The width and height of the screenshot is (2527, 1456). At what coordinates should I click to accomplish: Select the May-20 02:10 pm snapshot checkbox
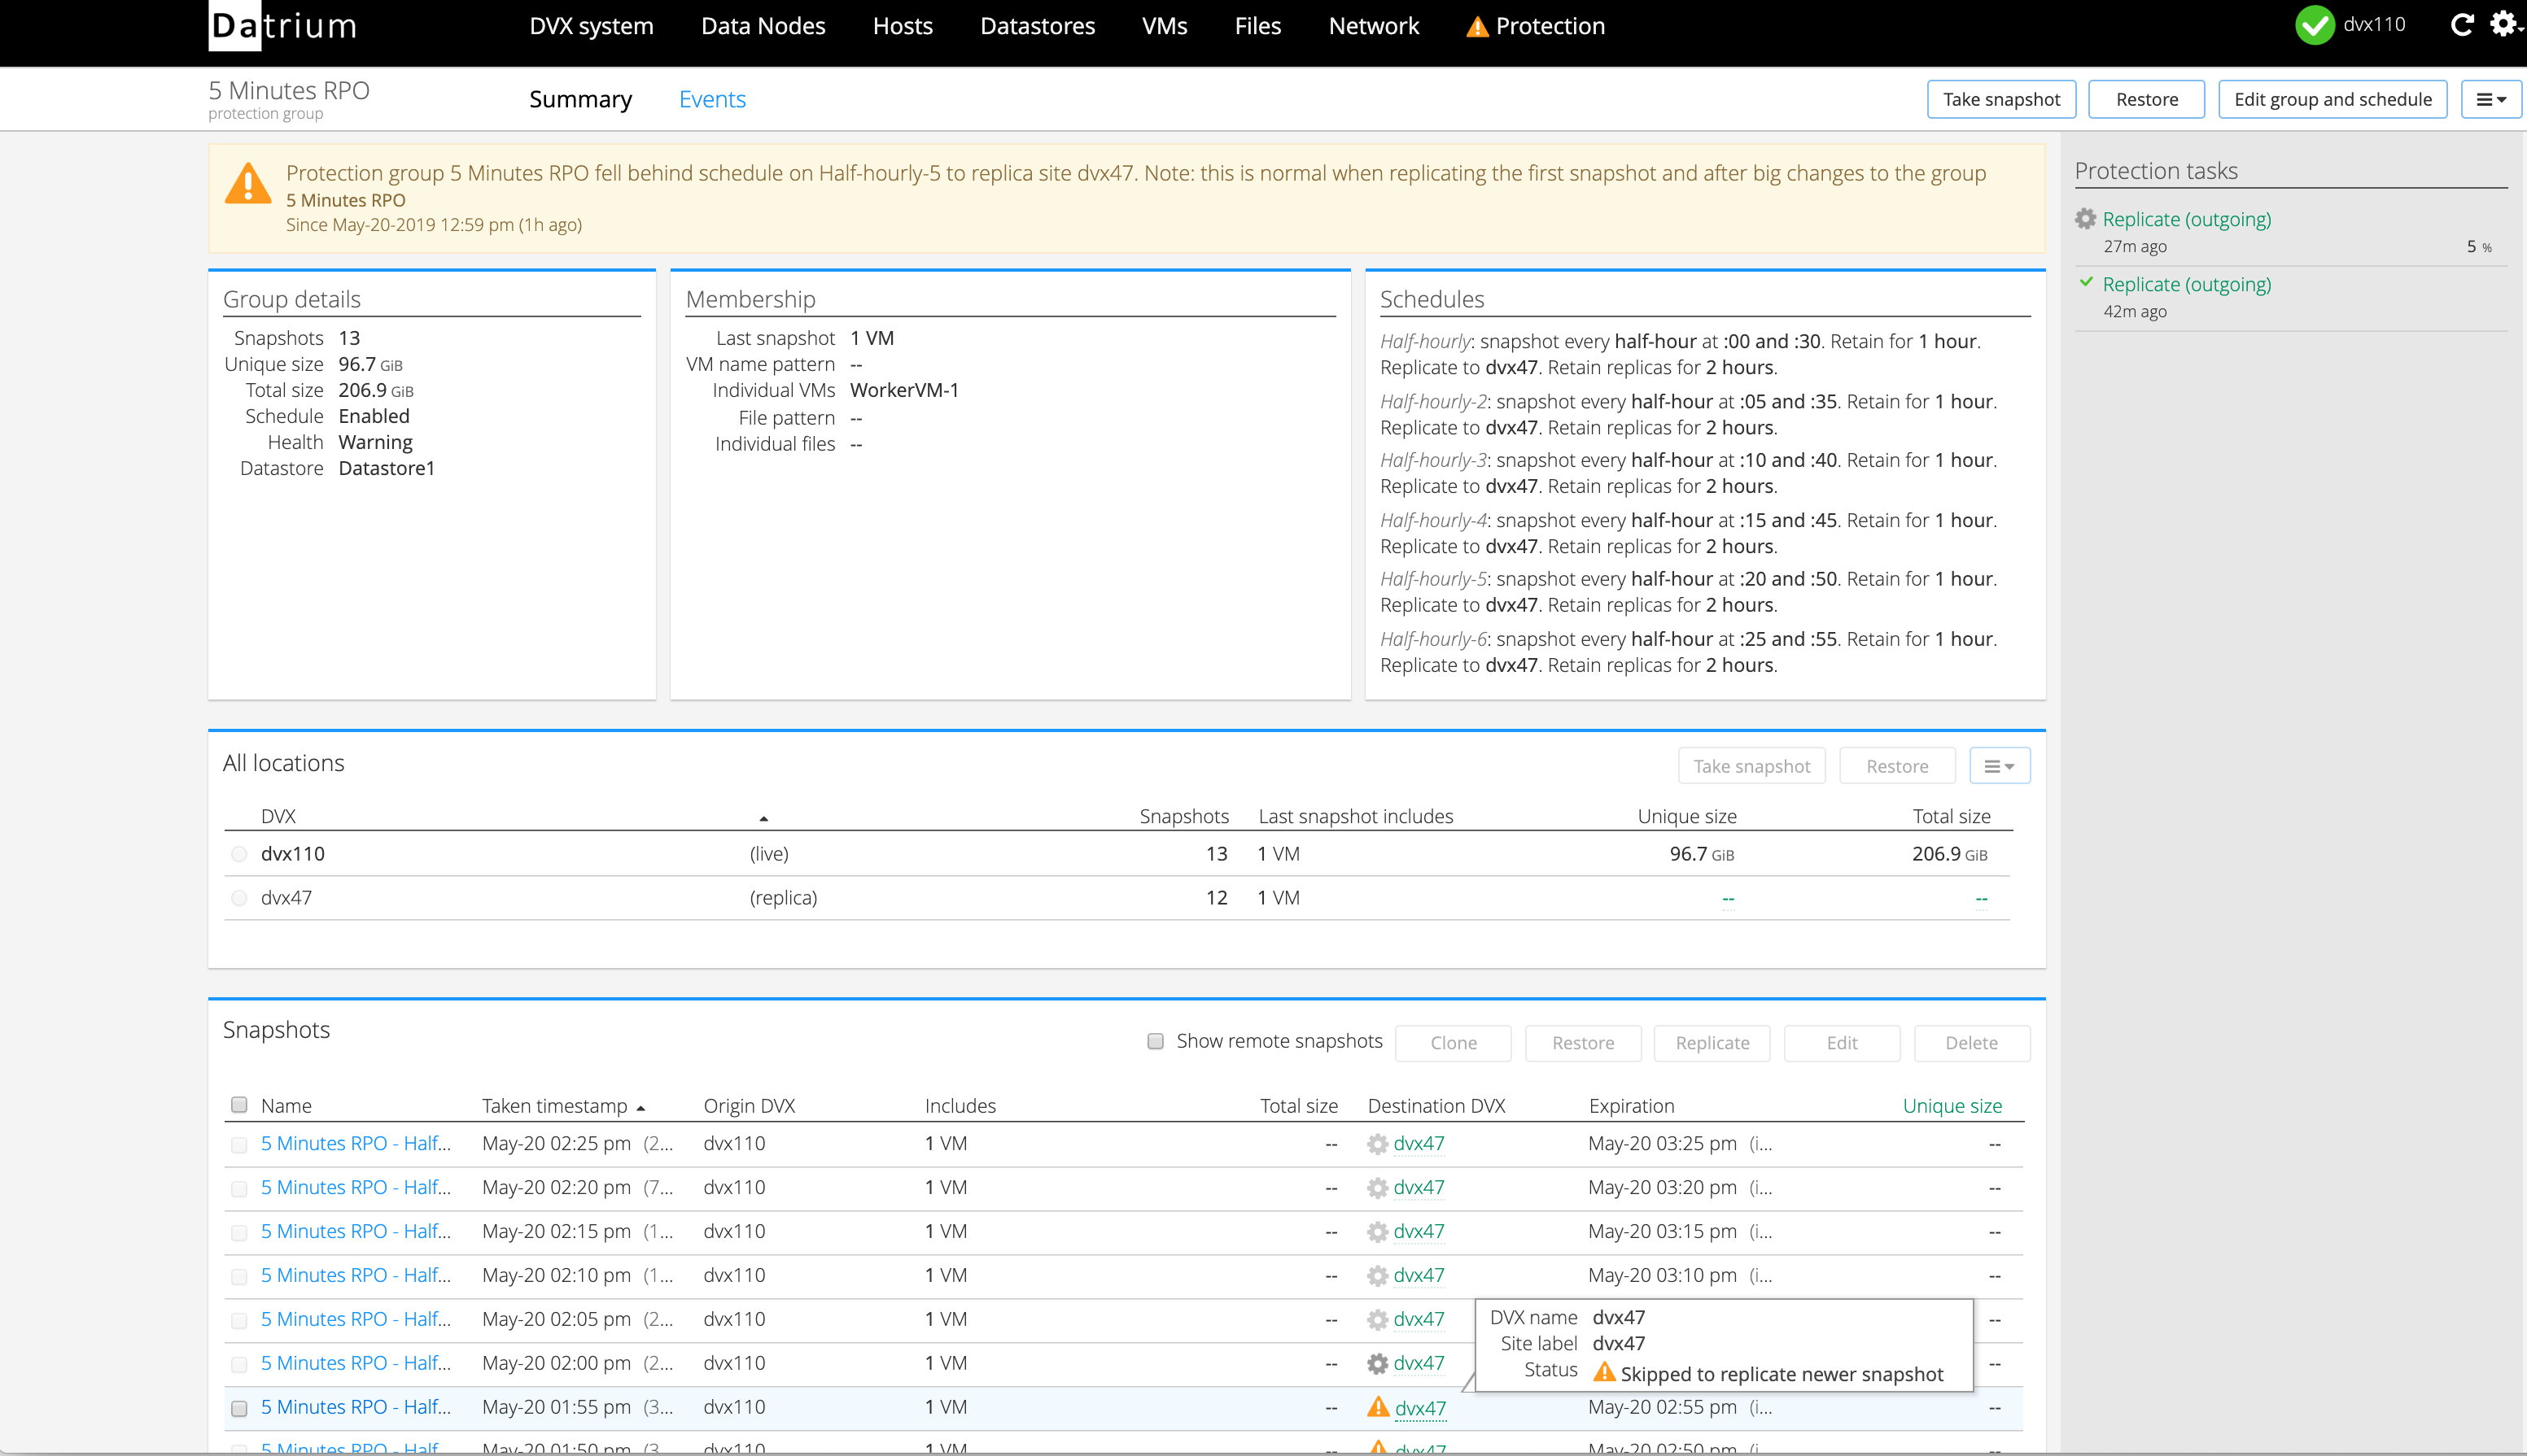[239, 1277]
